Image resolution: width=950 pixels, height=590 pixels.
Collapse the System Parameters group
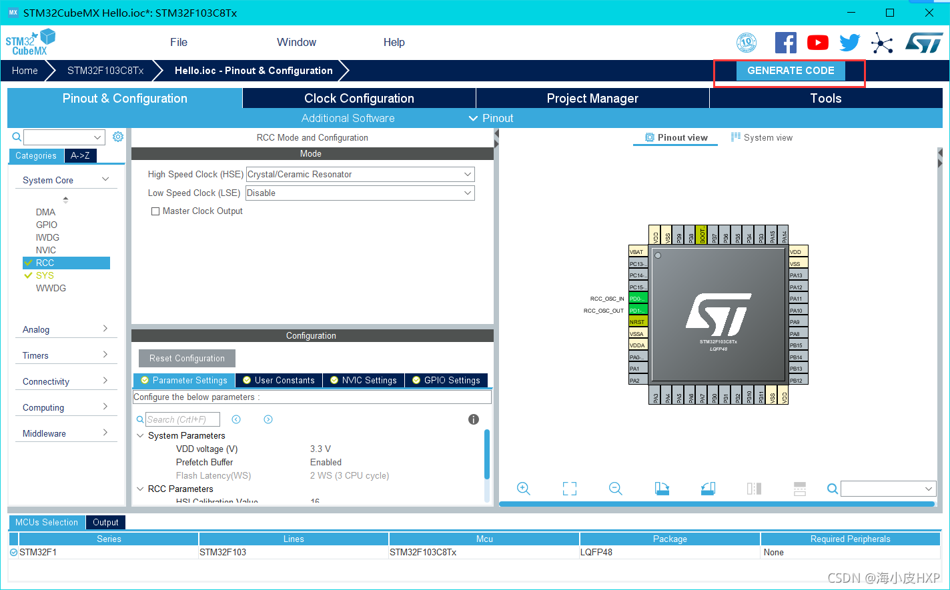point(140,435)
